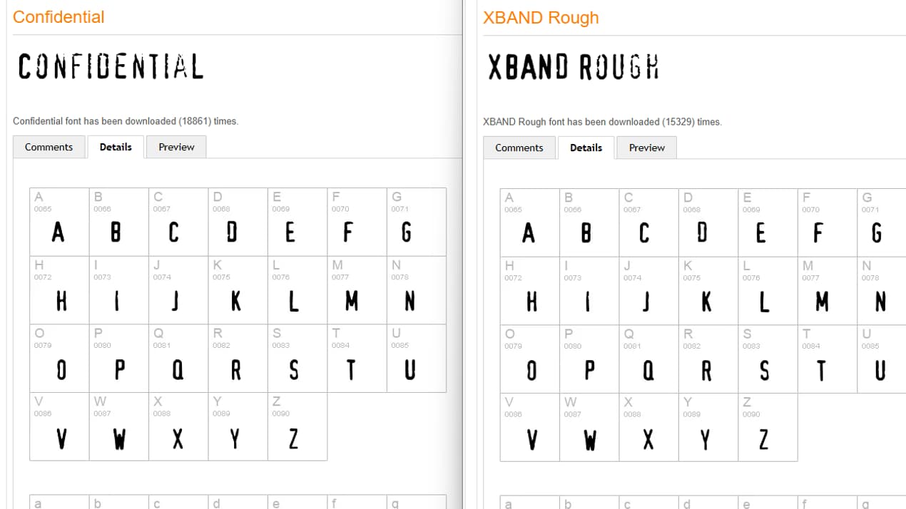Click the text 'Confidential font has been downloaded (18861) times.'
Image resolution: width=906 pixels, height=509 pixels.
126,121
